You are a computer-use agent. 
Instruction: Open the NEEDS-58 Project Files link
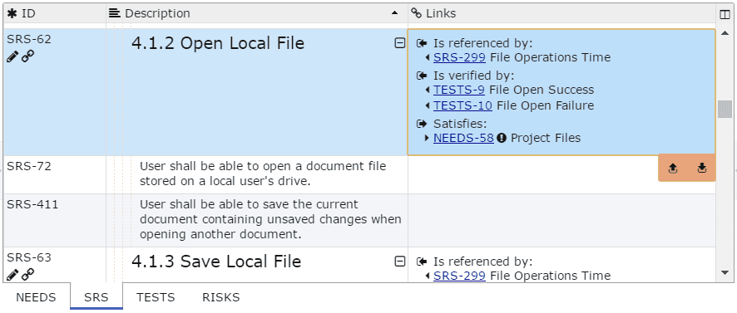[x=463, y=138]
